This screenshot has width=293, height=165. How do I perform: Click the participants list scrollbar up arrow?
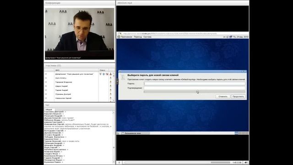(x=114, y=73)
